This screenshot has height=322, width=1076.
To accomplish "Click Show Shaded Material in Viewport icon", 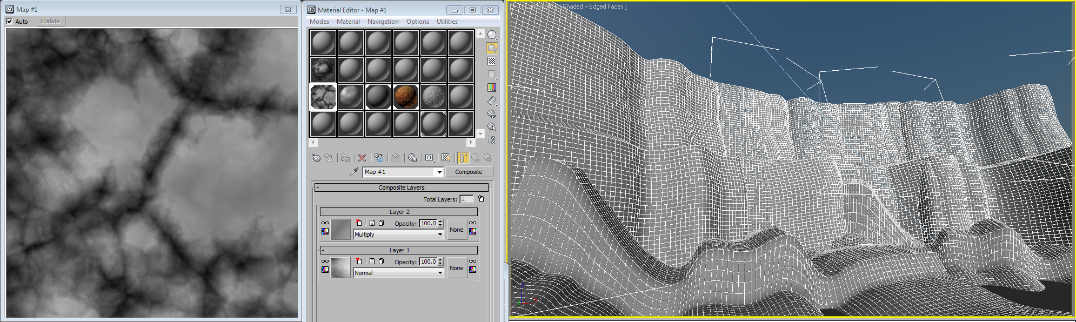I will click(x=445, y=158).
